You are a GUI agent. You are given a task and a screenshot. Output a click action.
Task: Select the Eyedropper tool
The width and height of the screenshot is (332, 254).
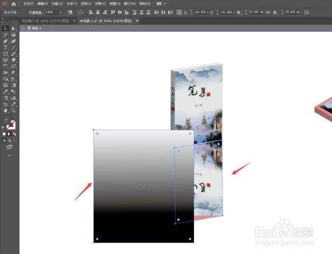[5, 92]
